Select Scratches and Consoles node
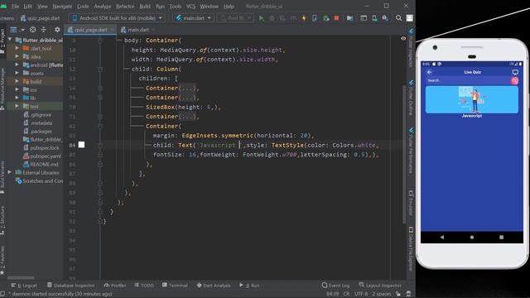The width and height of the screenshot is (530, 298). [x=39, y=180]
